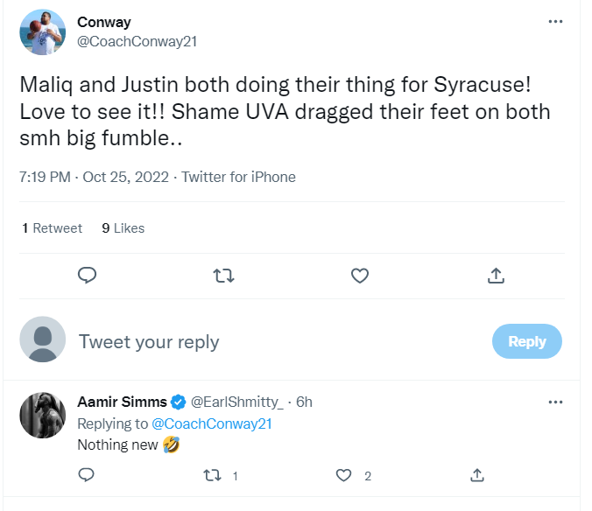Like Conway's tweet with heart icon

[x=359, y=276]
